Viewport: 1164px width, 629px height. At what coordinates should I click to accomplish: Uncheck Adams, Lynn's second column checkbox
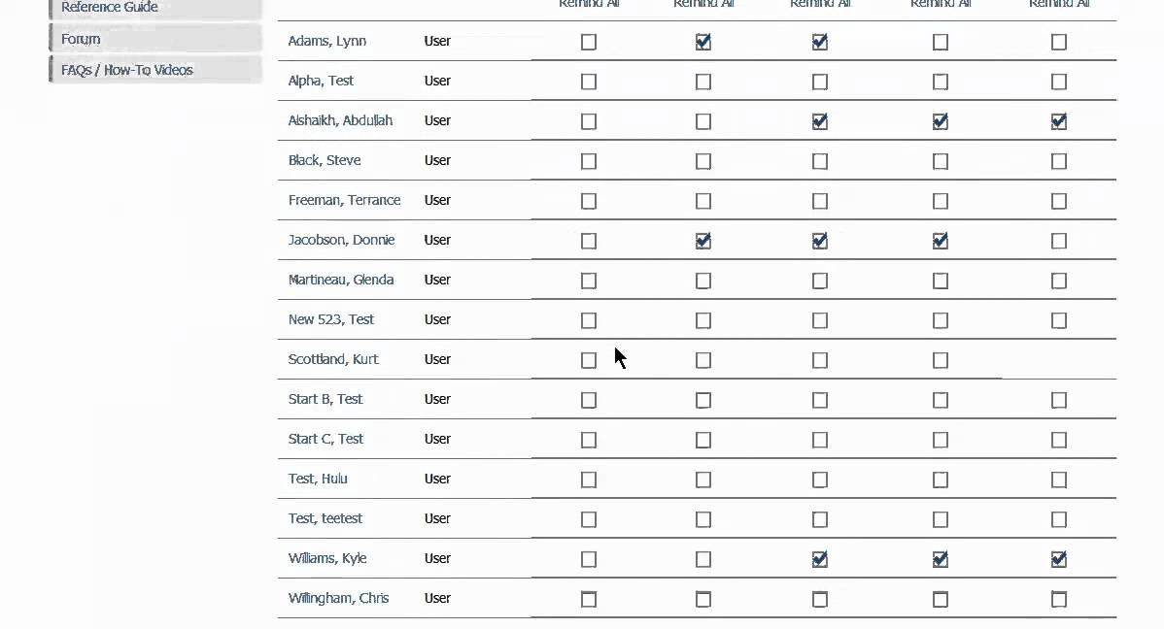[x=703, y=42]
